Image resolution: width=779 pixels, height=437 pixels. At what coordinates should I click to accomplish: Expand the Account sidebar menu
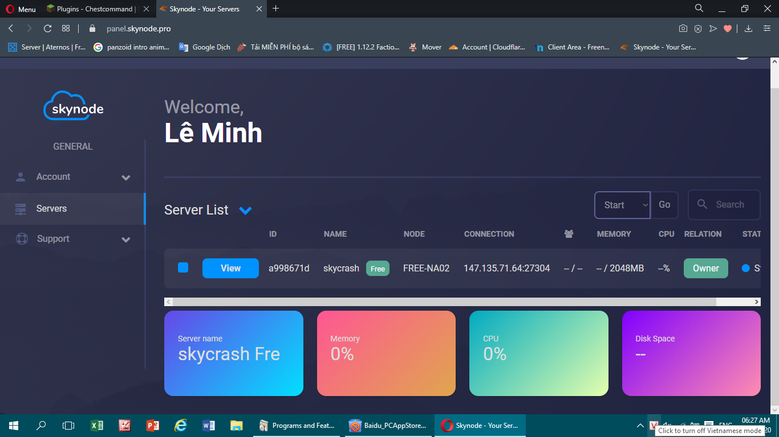pyautogui.click(x=72, y=177)
